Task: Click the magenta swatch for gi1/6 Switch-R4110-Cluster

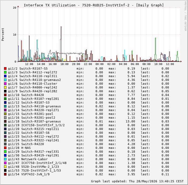Action: tap(5, 84)
